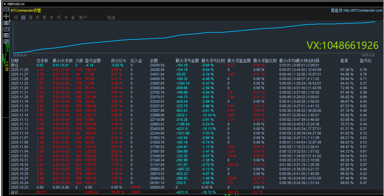
Task: Collapse the panel with the minus icon
Action: click(6, 10)
